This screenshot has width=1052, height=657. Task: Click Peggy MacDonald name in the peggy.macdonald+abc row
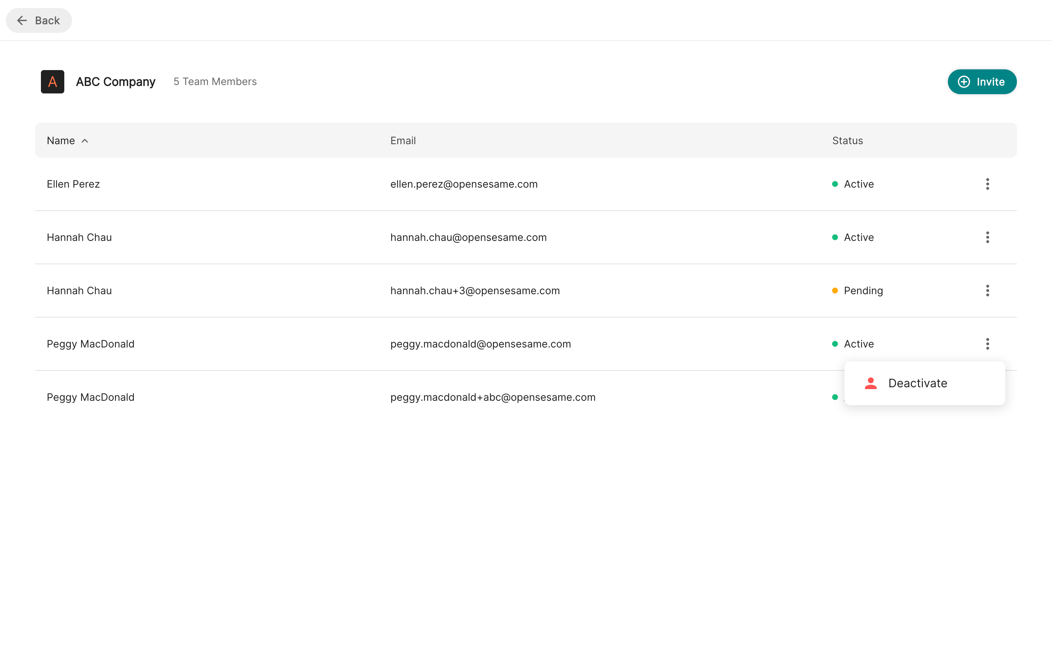pyautogui.click(x=91, y=397)
